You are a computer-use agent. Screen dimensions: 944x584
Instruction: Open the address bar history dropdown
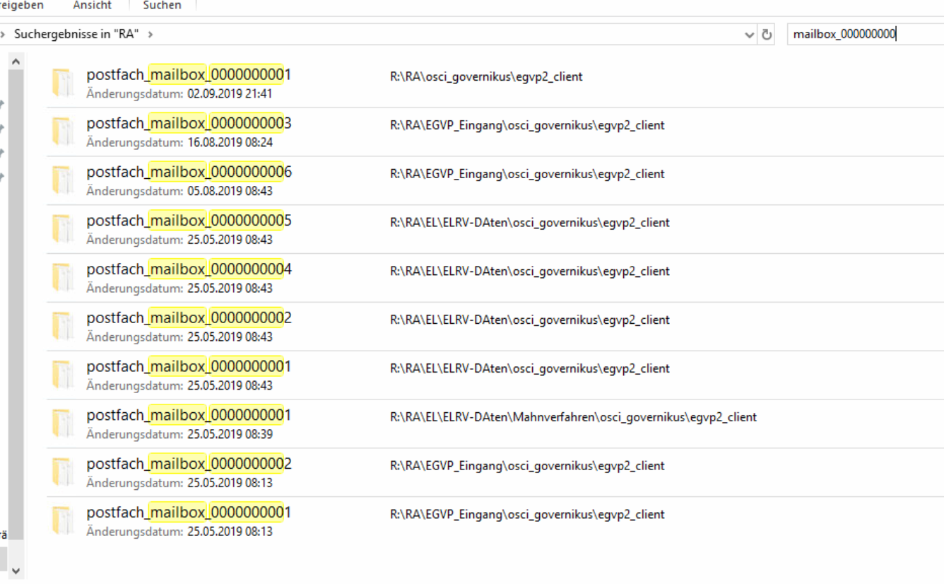(x=750, y=35)
